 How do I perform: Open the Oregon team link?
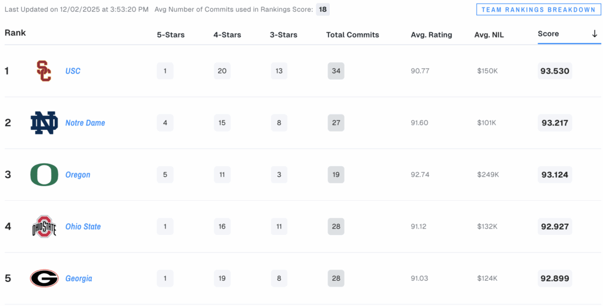(x=78, y=174)
